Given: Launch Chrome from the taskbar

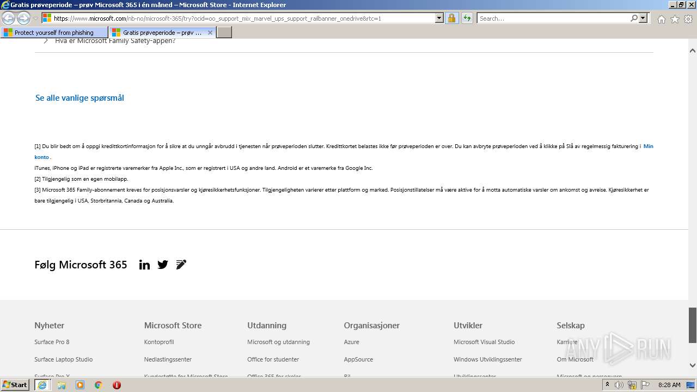Looking at the screenshot, I should [99, 385].
